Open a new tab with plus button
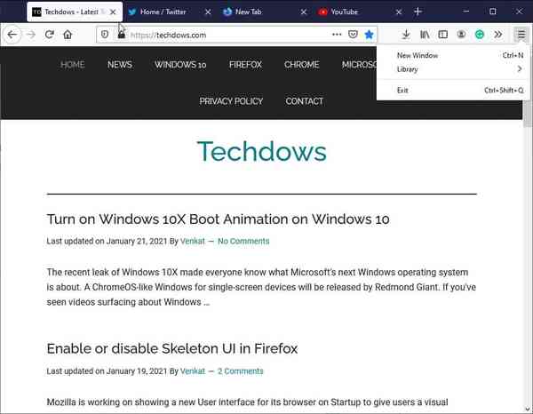Image resolution: width=533 pixels, height=414 pixels. pos(418,12)
